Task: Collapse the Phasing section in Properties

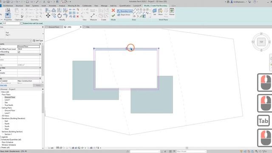Action: (x=40, y=78)
